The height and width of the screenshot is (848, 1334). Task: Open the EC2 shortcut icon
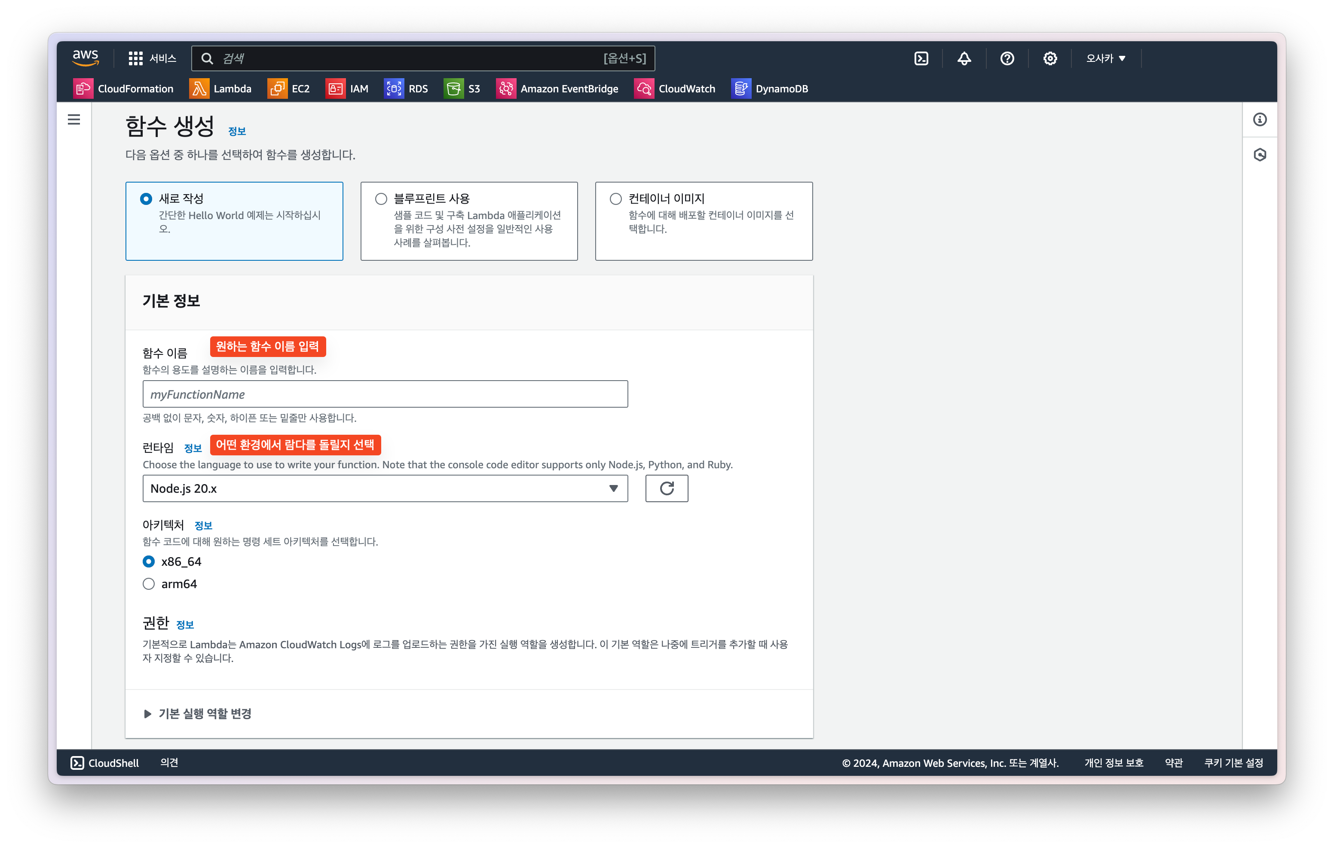pos(277,88)
